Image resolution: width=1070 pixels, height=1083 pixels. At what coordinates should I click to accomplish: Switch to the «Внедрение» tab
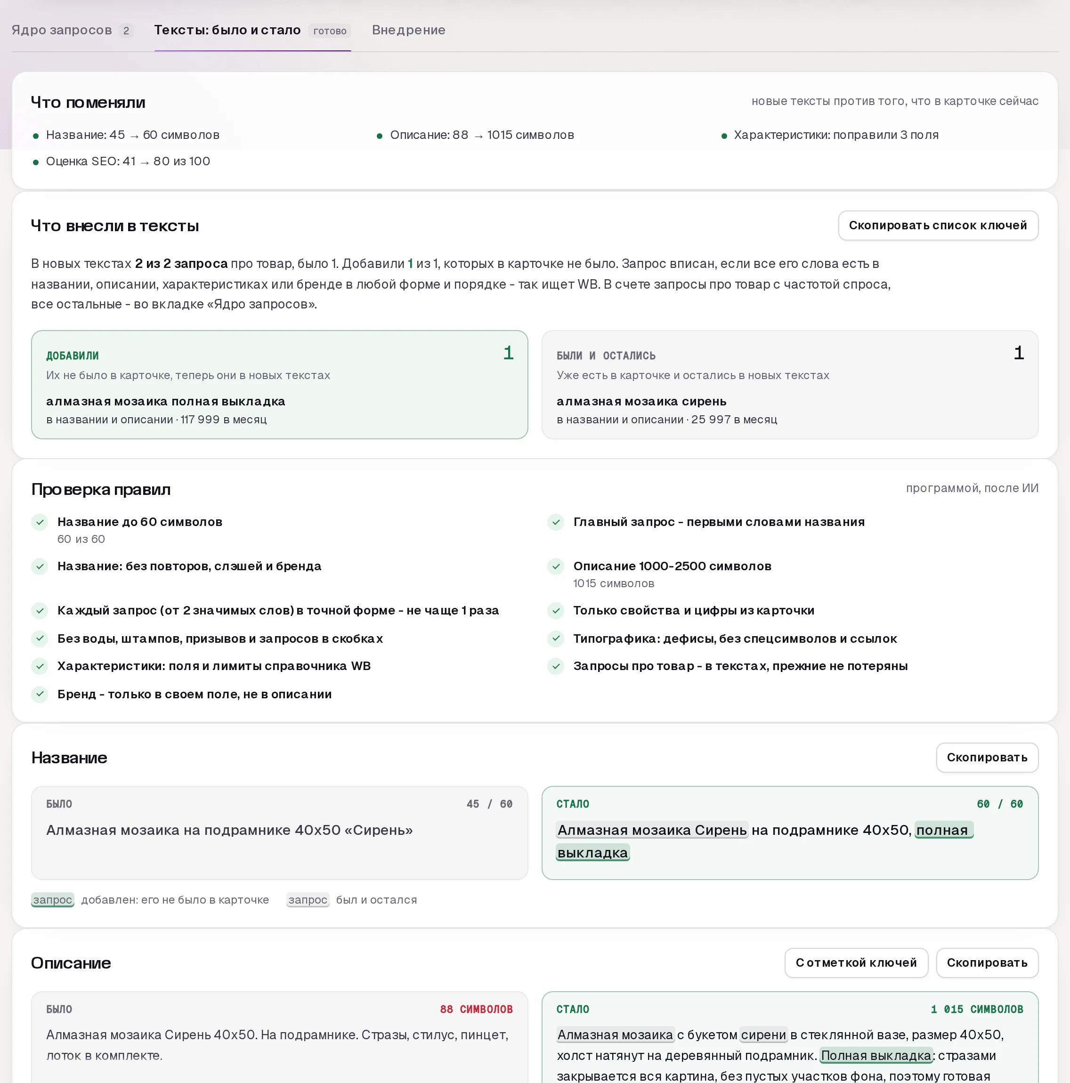click(x=408, y=30)
